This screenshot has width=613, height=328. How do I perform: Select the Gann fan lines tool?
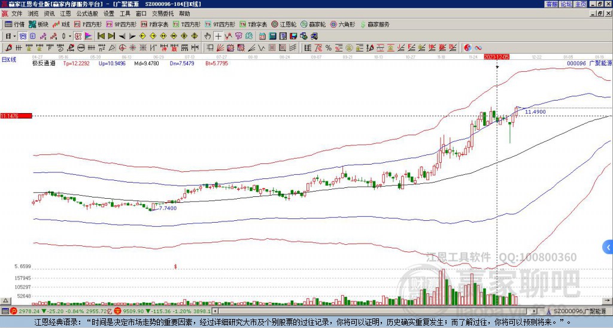click(220, 48)
